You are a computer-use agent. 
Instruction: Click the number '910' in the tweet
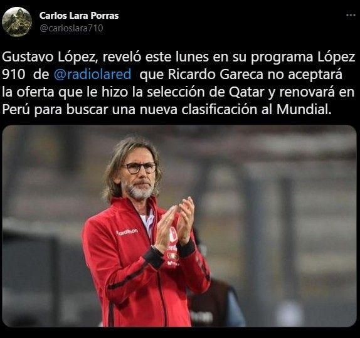coord(14,75)
